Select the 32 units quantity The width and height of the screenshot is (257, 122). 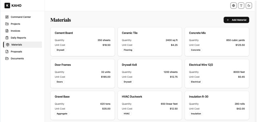106,72
